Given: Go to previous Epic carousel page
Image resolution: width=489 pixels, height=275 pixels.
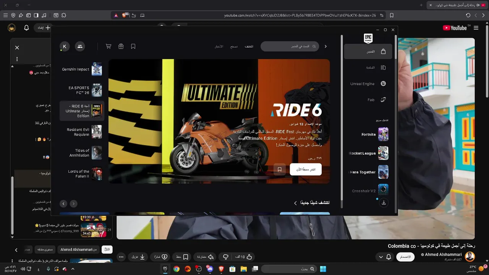Looking at the screenshot, I should click(73, 204).
